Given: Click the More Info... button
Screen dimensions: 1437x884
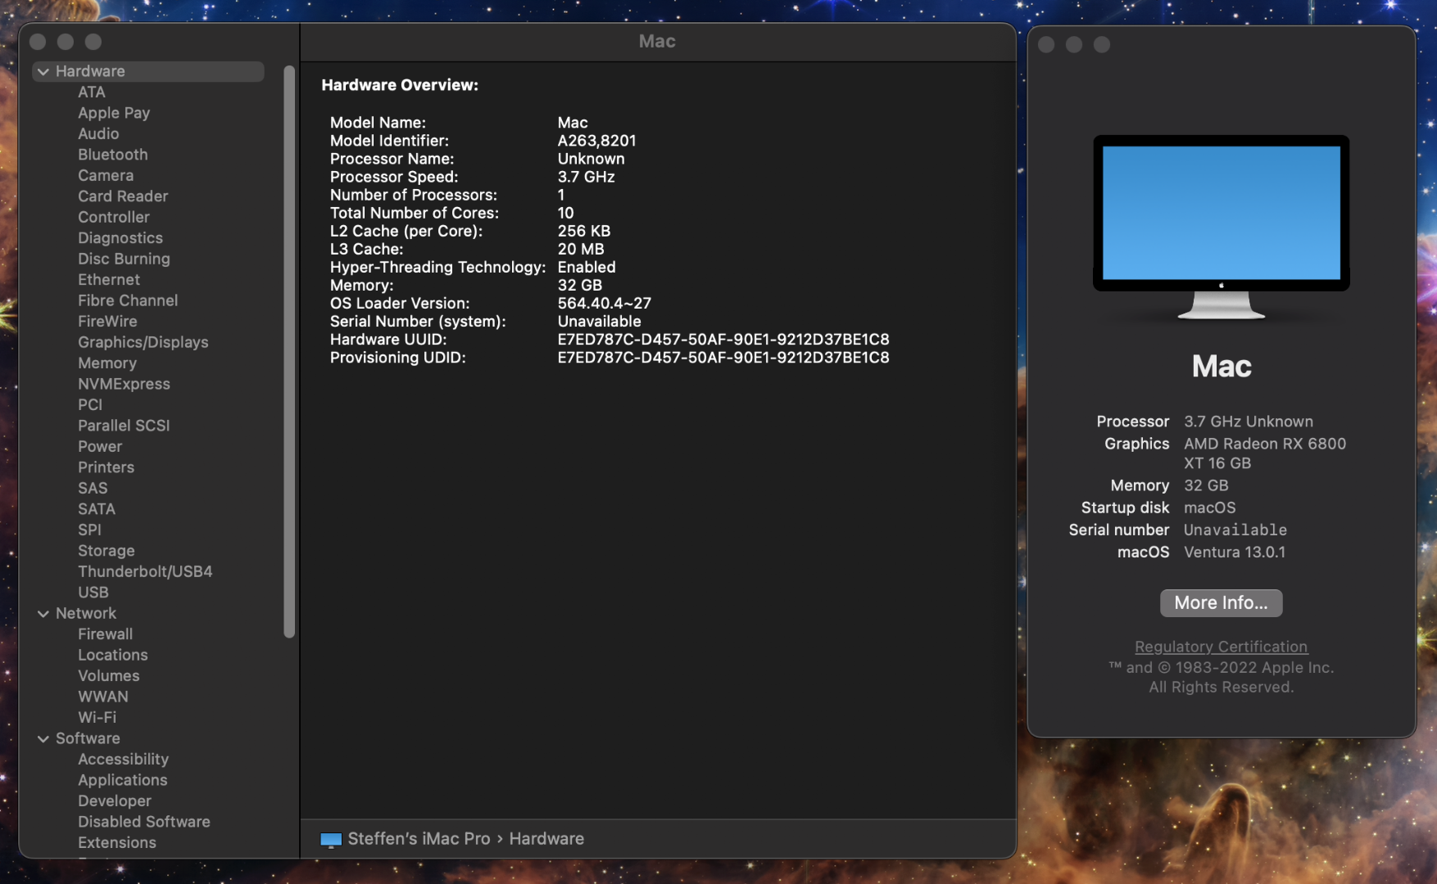Looking at the screenshot, I should click(1221, 603).
